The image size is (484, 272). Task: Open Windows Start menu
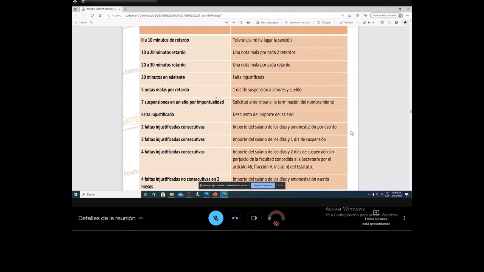[x=76, y=194]
